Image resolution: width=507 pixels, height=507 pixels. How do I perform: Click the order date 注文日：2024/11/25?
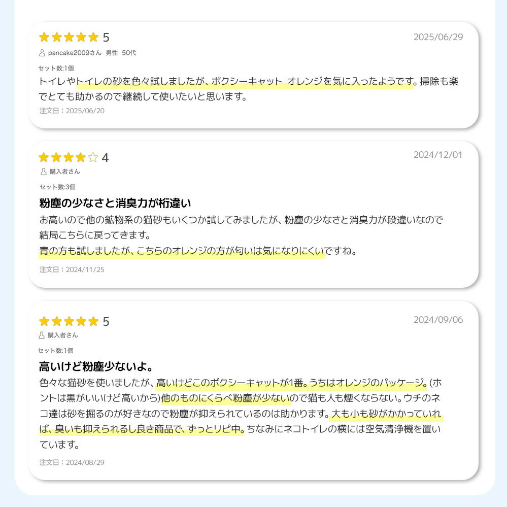click(x=72, y=269)
